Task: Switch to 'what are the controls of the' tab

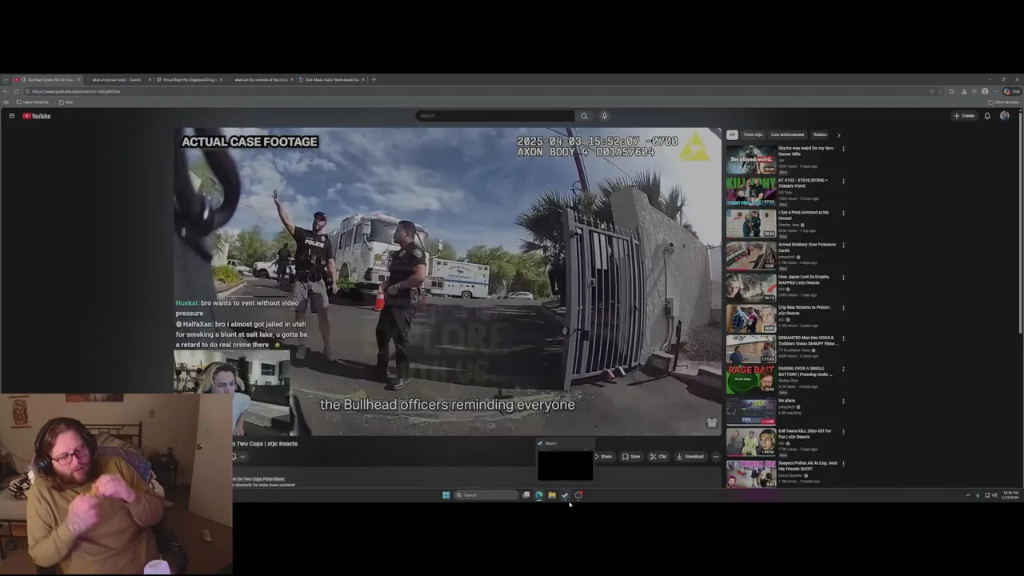Action: pos(261,79)
